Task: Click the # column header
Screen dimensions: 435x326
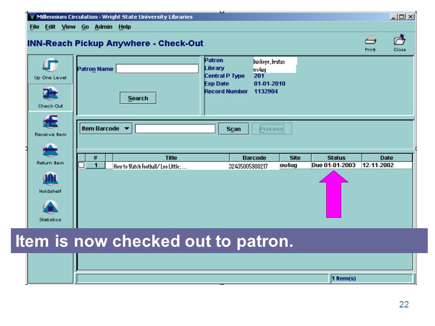Action: 95,158
